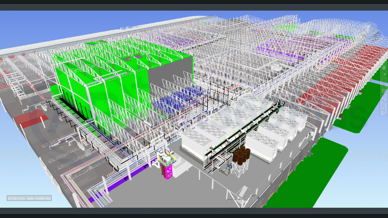Image resolution: width=388 pixels, height=218 pixels.
Task: Activate the Walk footsteps tool
Action: coord(384,99)
